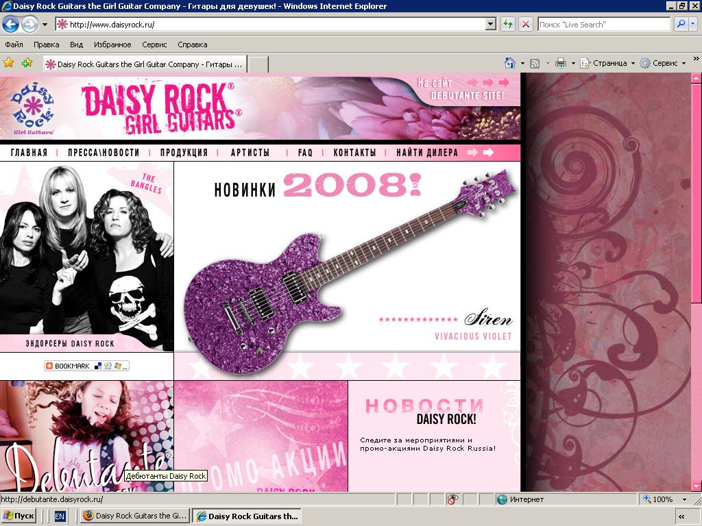702x526 pixels.
Task: Open the Сервис menu in the menu bar
Action: click(154, 45)
